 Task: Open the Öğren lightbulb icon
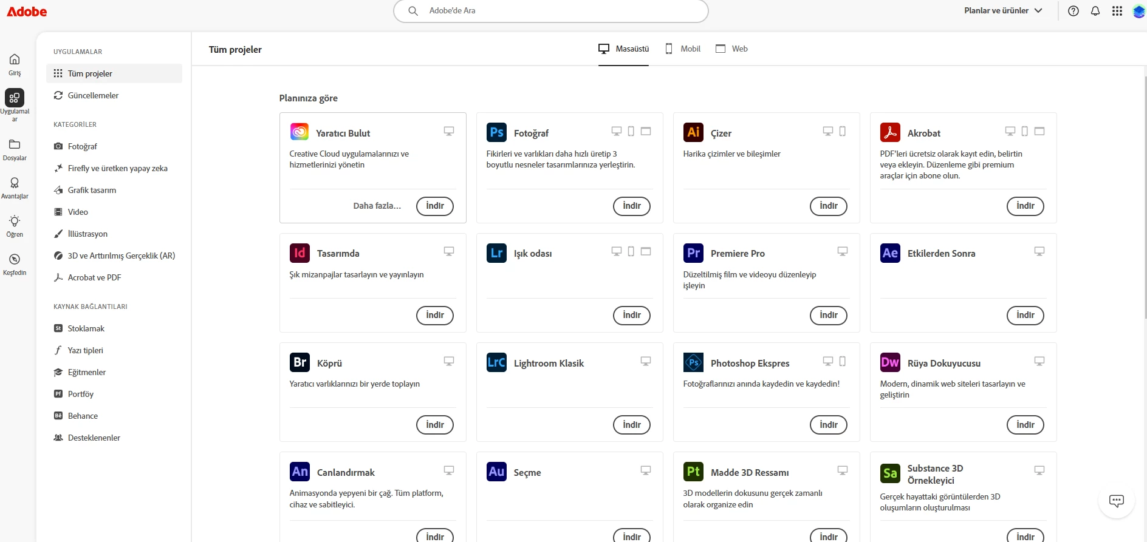click(15, 221)
